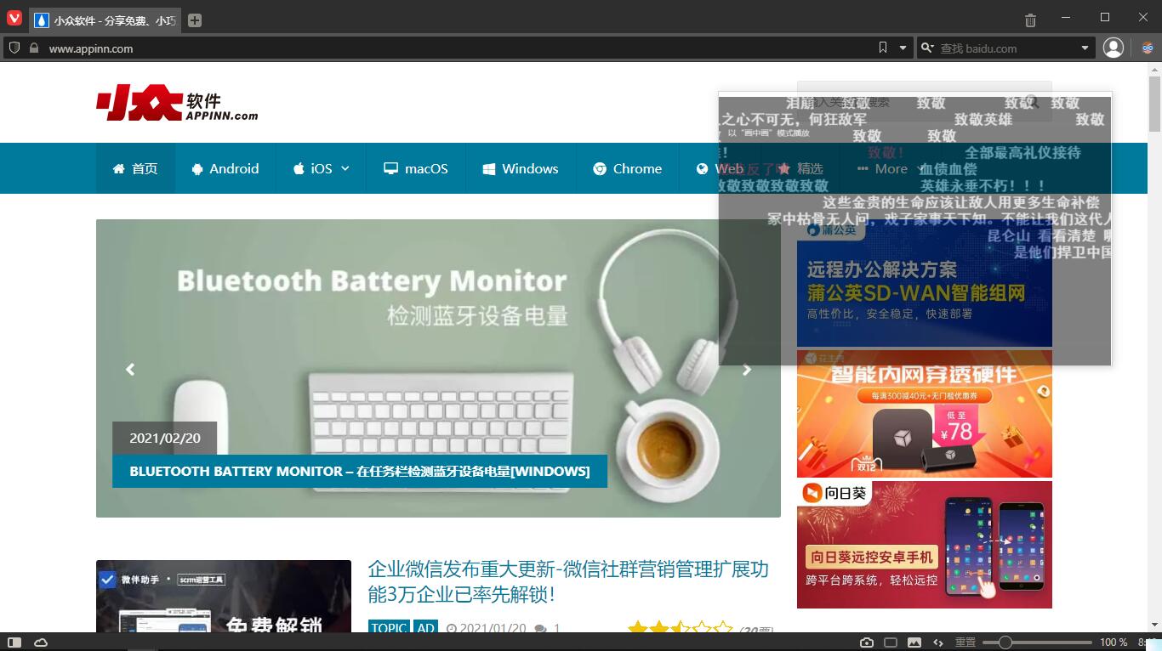The image size is (1162, 651).
Task: Open the Windows navigation menu item
Action: point(521,168)
